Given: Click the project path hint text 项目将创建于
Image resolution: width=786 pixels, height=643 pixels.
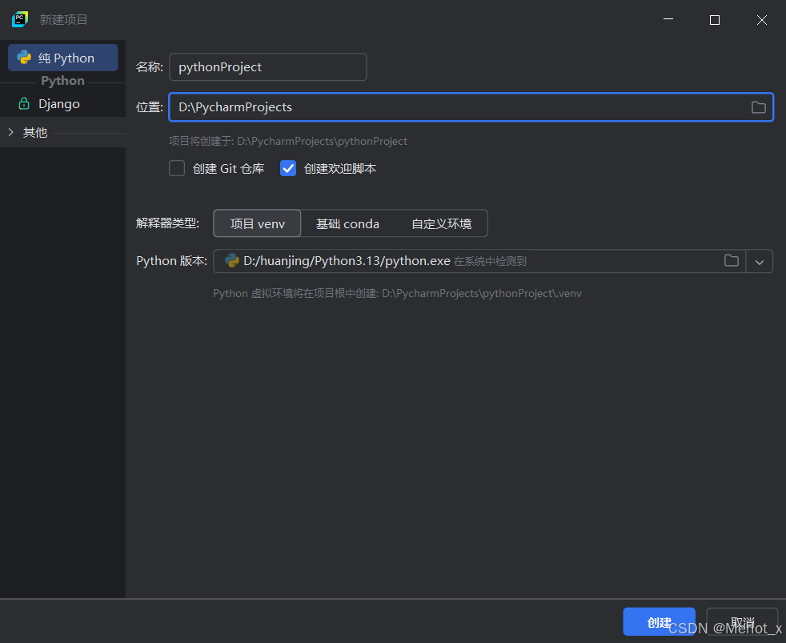Looking at the screenshot, I should [x=287, y=142].
